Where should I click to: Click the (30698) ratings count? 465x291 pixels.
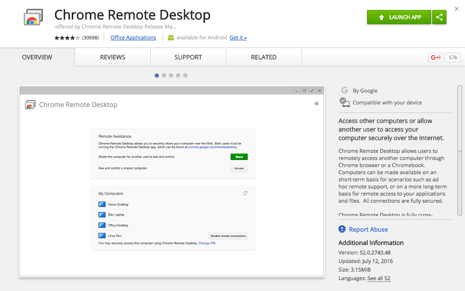90,38
